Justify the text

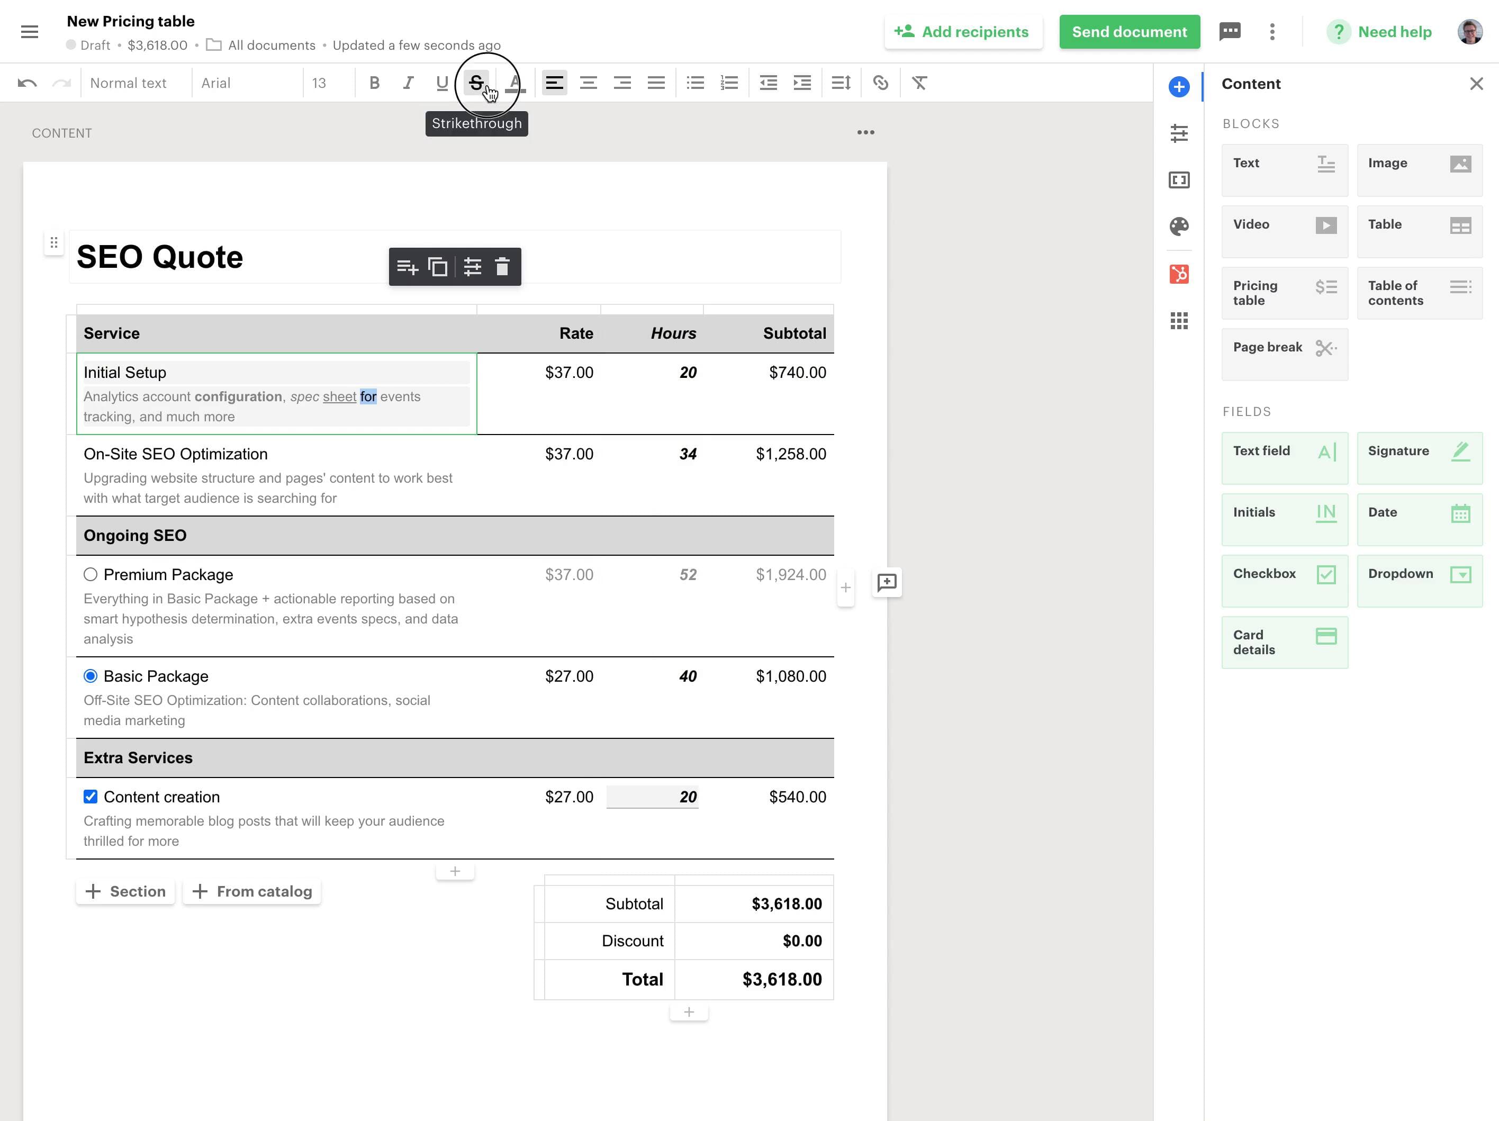point(656,84)
